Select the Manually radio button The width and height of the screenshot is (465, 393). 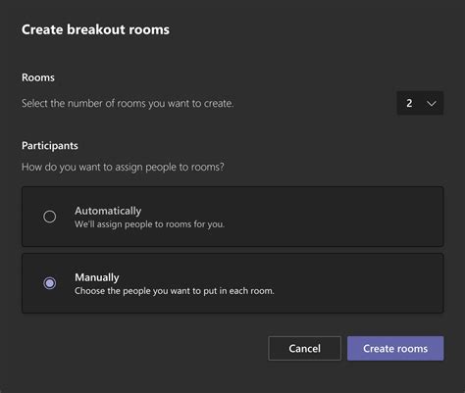click(x=50, y=283)
